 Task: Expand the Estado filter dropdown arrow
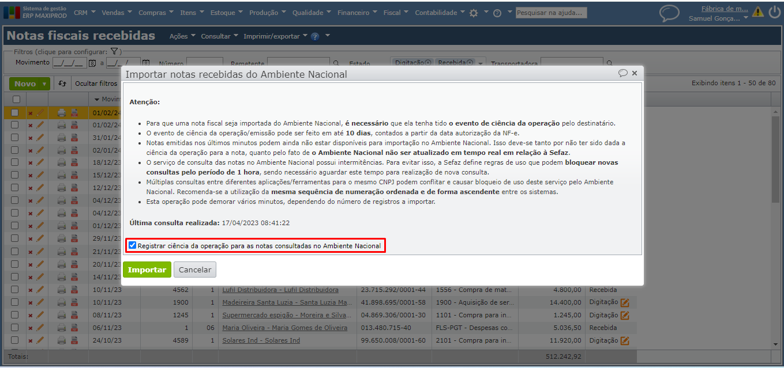pyautogui.click(x=481, y=64)
